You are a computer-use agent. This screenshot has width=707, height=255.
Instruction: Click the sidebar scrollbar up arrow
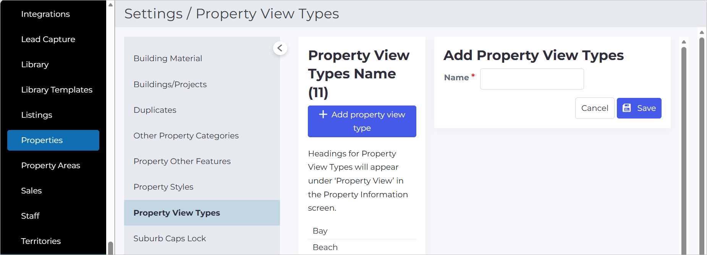110,5
